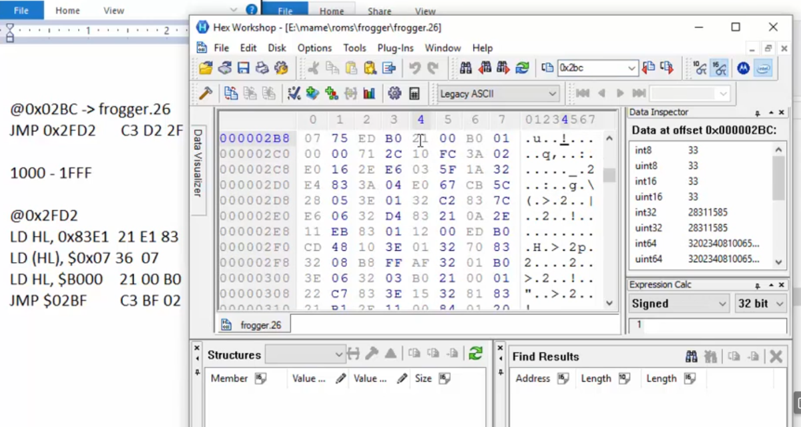Screen dimensions: 801x427
Task: Click the Find binoculars icon
Action: click(x=466, y=68)
